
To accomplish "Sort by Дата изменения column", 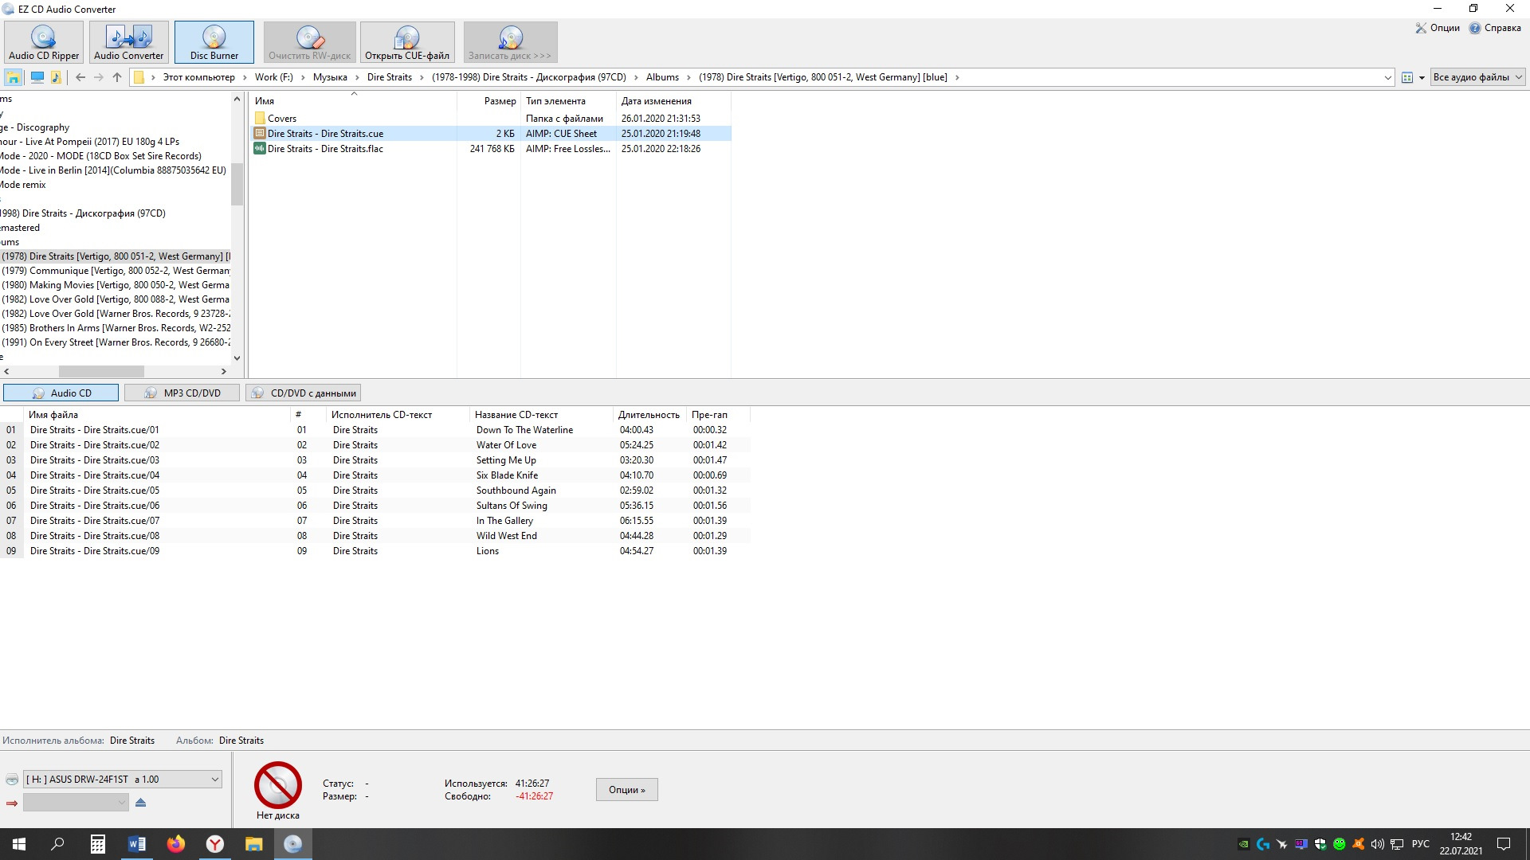I will coord(673,101).
